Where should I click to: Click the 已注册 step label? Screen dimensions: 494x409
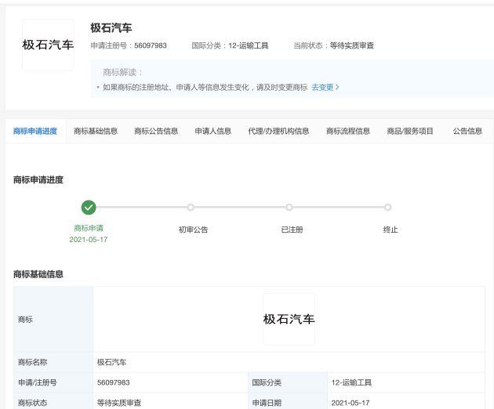[292, 230]
